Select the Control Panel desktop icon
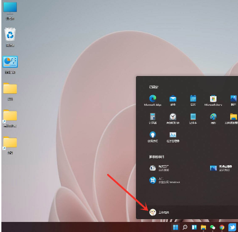The image size is (238, 232). 10,65
